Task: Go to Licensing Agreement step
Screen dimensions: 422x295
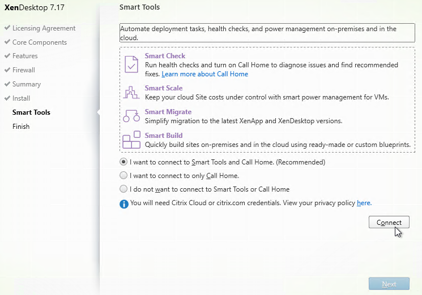Action: click(x=44, y=28)
